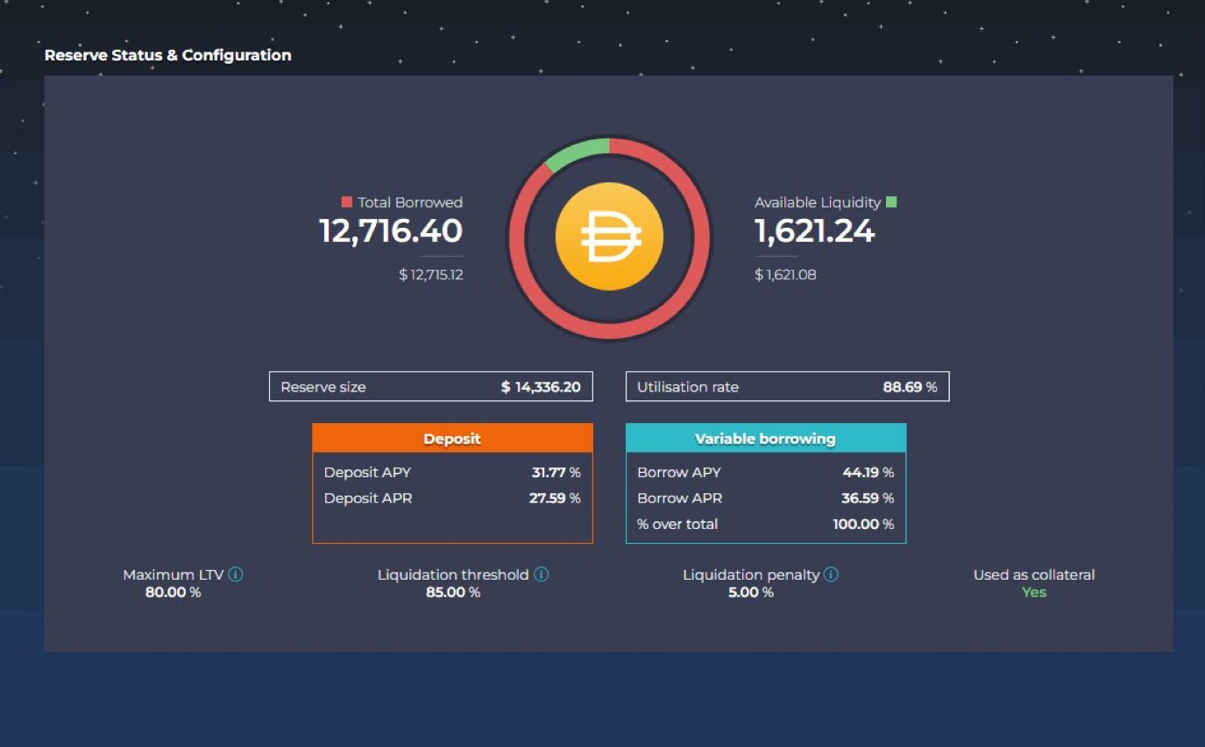Click the info icon beside Maximum LTV
This screenshot has height=747, width=1205.
click(x=236, y=575)
